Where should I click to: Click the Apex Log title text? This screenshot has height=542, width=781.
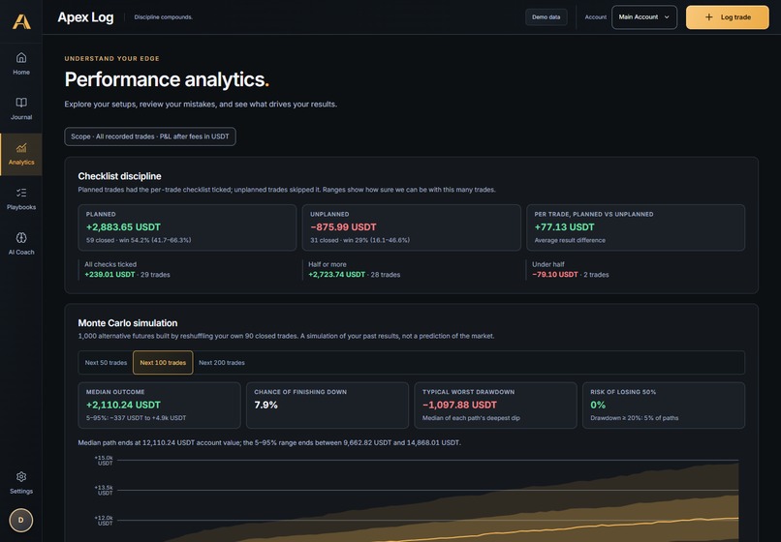pos(85,17)
